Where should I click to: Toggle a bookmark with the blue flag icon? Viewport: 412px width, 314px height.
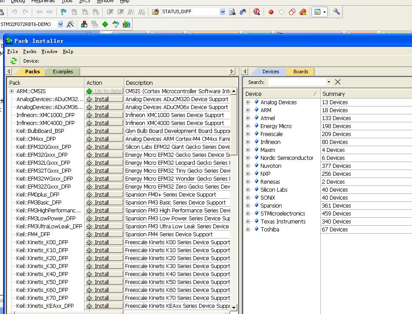click(x=63, y=12)
